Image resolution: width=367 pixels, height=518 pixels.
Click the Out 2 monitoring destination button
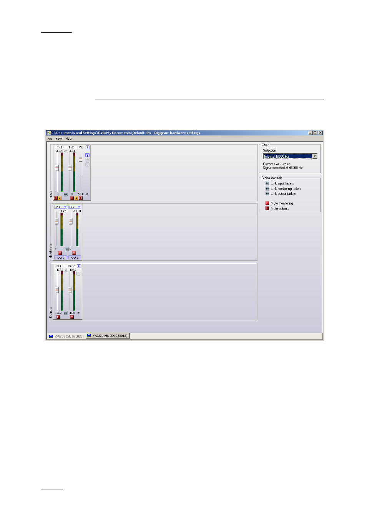pos(75,257)
